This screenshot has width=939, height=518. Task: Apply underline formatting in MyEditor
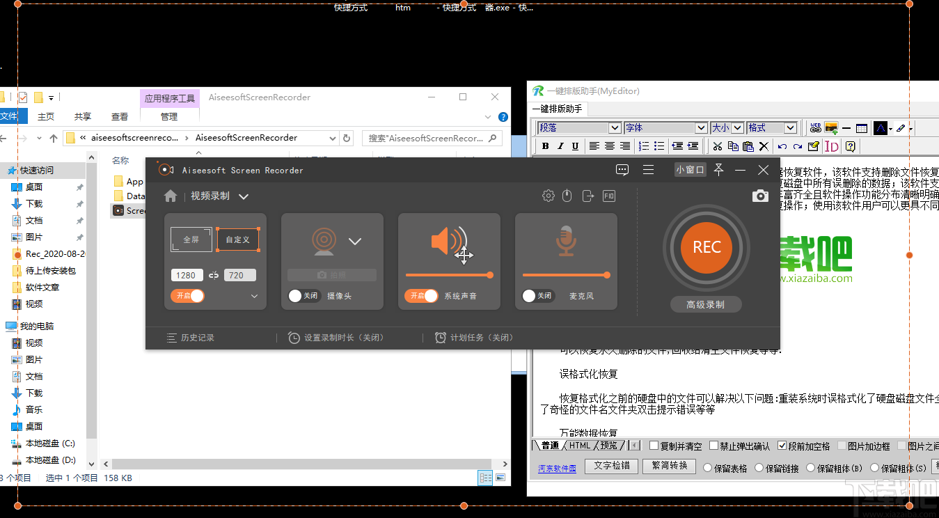tap(575, 146)
